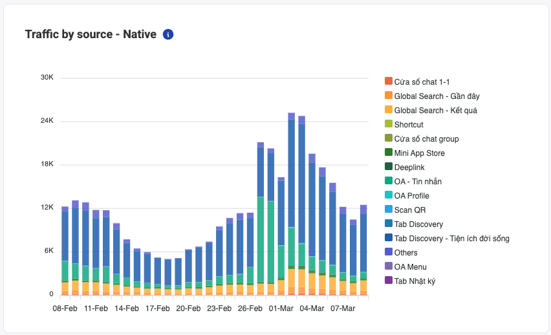Toggle the plain Tab Discovery label
The image size is (551, 335).
pos(418,224)
